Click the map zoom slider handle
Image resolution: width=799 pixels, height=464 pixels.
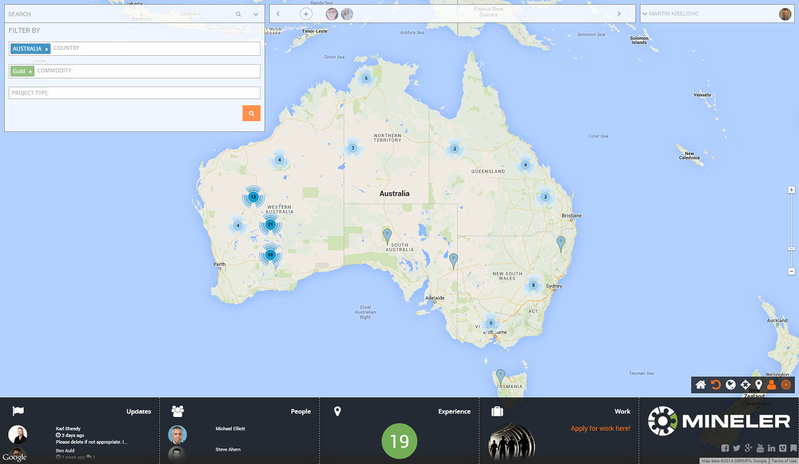pos(791,248)
